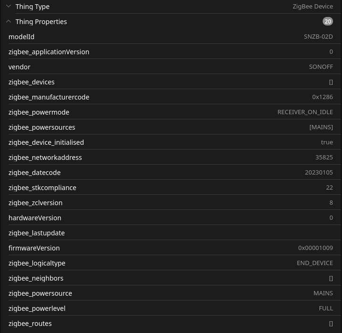342x333 pixels.
Task: Click the firmwareVersion value 0x00001009
Action: tap(315, 248)
